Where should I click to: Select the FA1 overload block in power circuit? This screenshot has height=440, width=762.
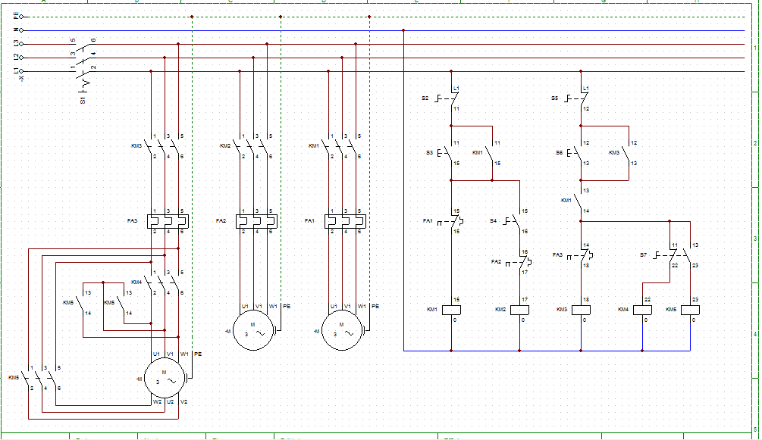tap(343, 220)
